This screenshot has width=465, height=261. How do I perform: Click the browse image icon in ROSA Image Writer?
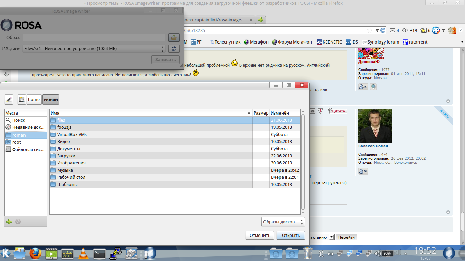(x=174, y=37)
